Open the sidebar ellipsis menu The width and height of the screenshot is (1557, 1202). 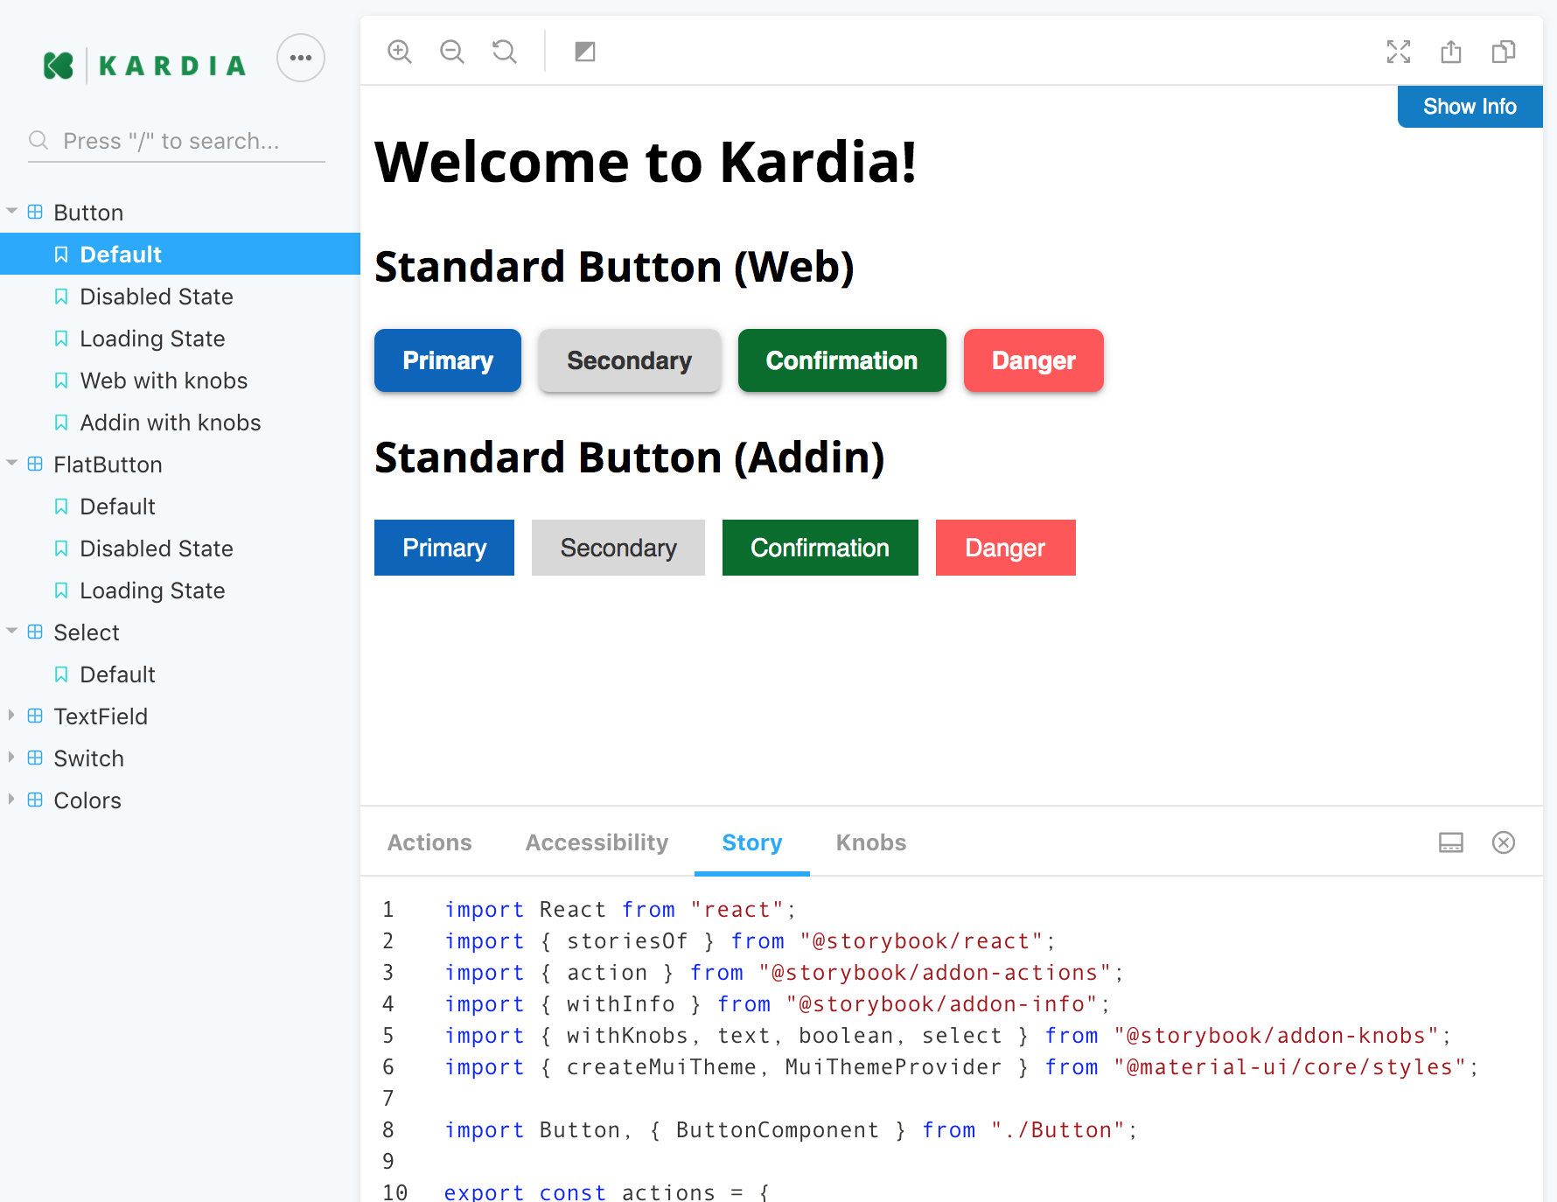click(x=301, y=58)
